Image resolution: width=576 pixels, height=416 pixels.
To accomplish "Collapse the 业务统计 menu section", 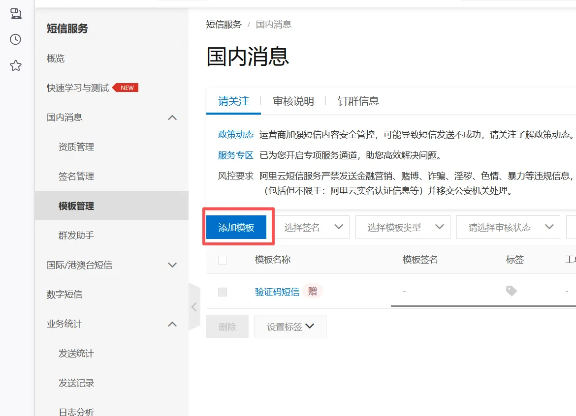I will tap(172, 324).
